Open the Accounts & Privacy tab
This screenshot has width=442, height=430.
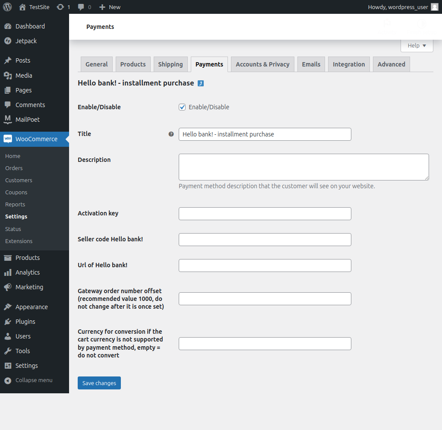263,64
